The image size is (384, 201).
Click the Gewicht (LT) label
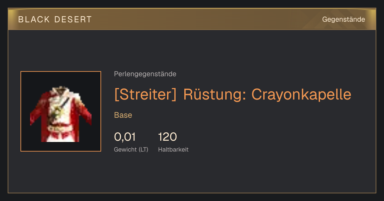point(131,149)
